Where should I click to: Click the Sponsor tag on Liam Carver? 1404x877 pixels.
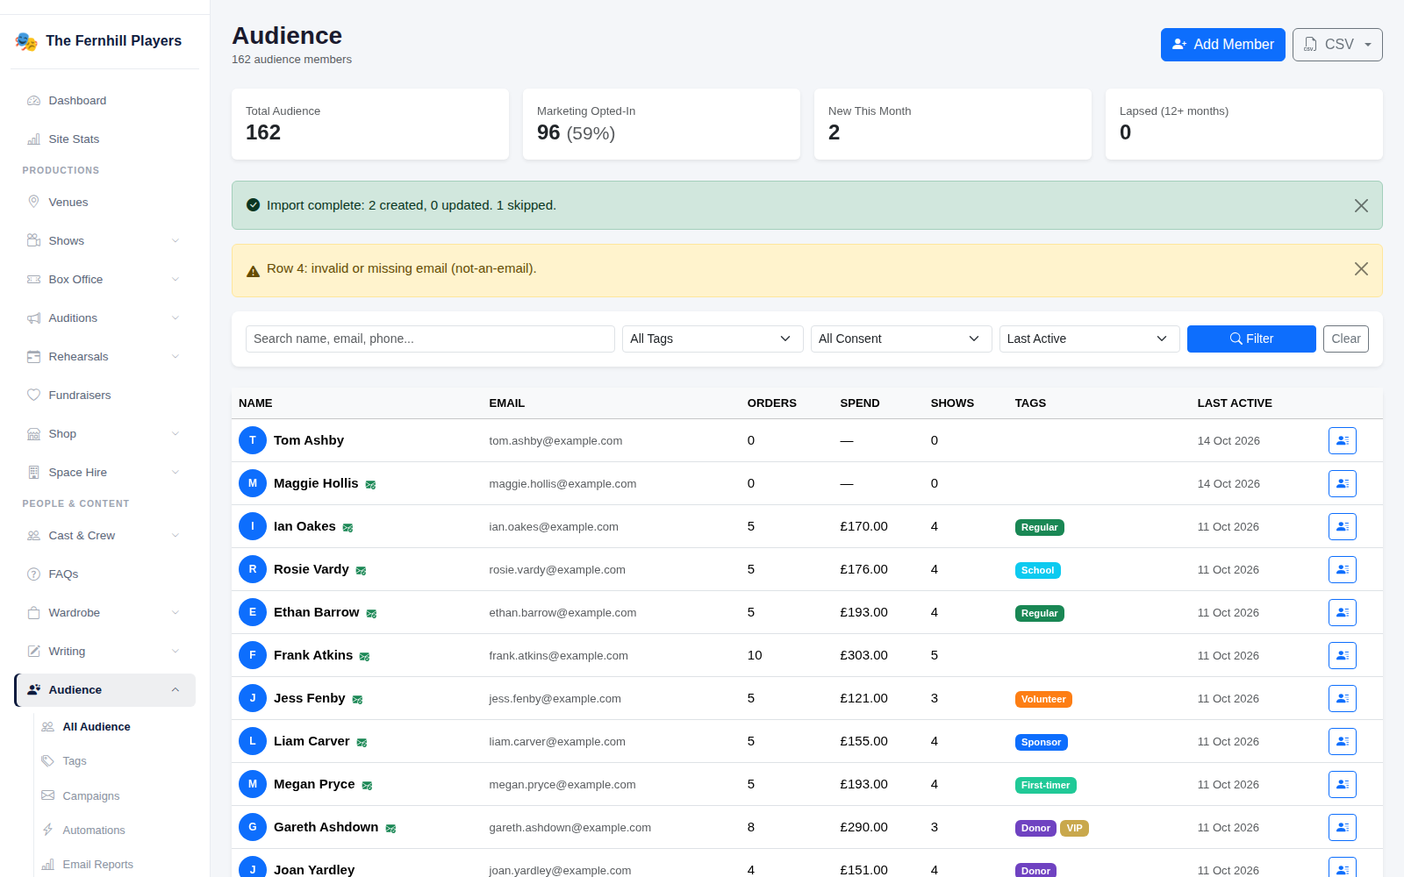(x=1042, y=742)
